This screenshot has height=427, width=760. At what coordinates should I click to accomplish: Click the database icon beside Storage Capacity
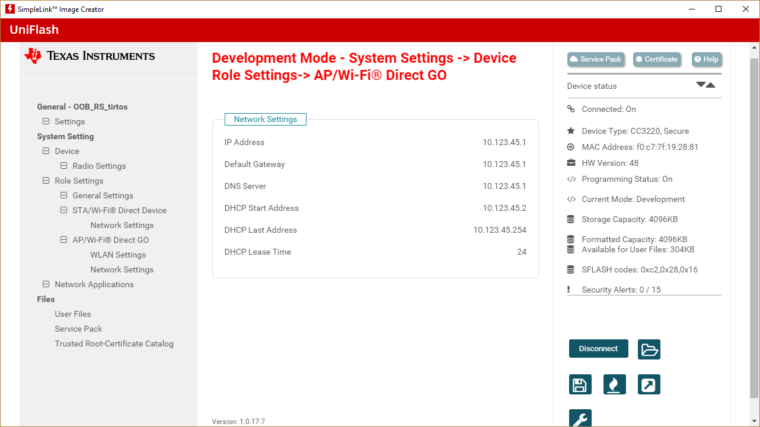pyautogui.click(x=571, y=219)
